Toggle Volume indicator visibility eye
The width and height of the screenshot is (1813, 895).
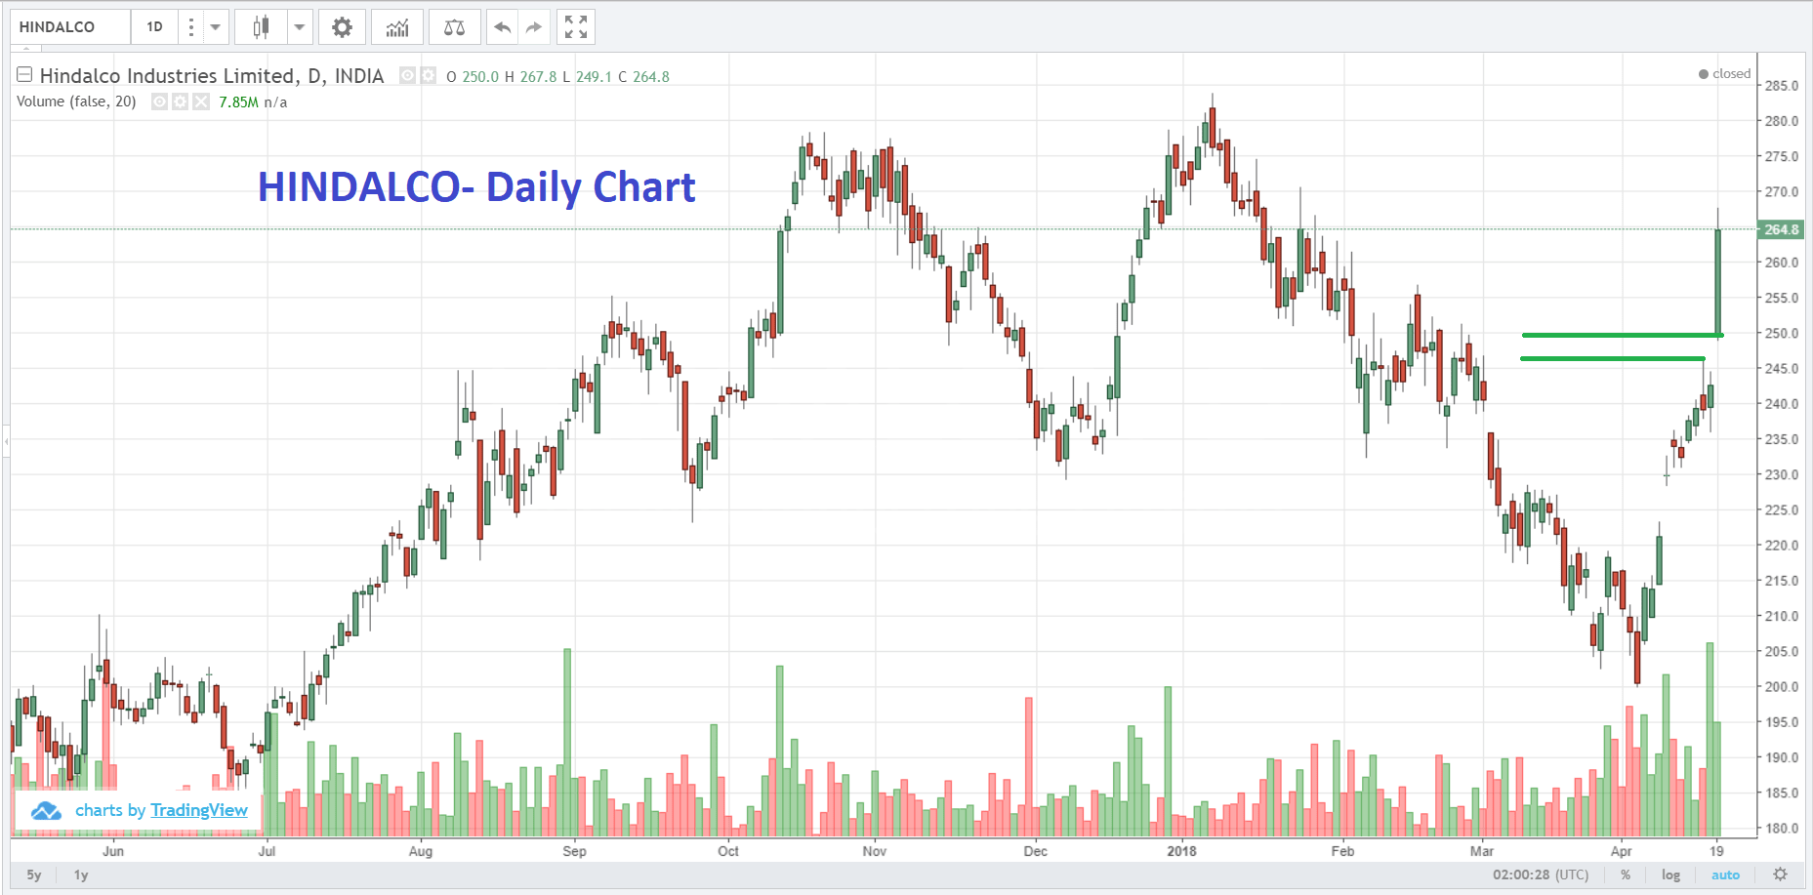tap(159, 102)
